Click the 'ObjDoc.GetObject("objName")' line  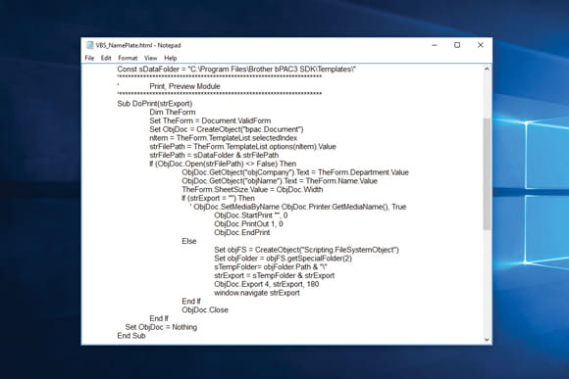pos(280,181)
